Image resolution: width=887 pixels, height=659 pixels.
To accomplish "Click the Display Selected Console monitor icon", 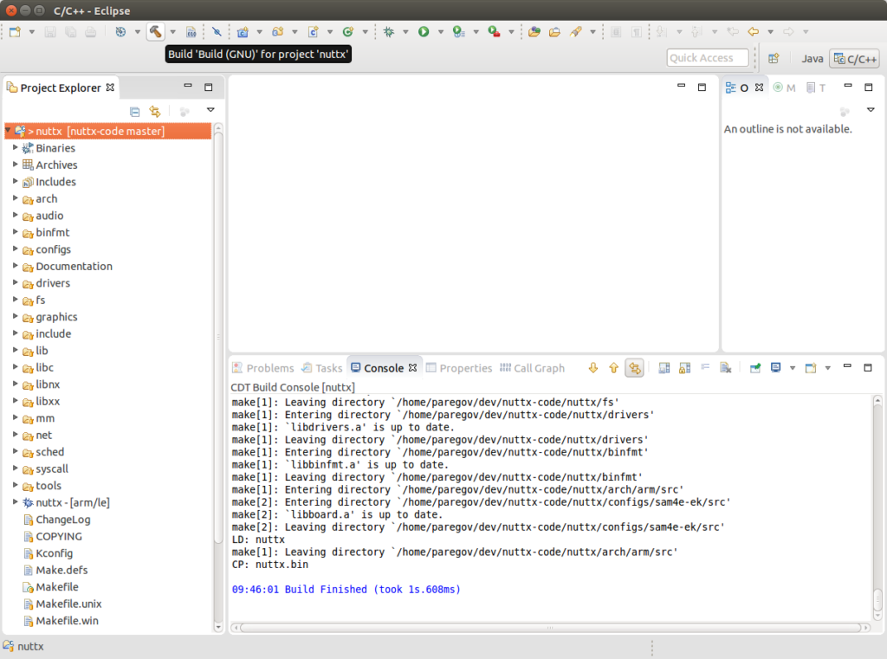I will (776, 368).
